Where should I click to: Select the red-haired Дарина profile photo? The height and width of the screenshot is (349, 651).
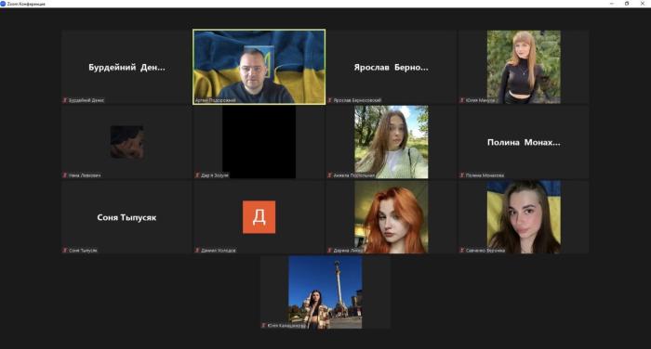coord(392,217)
